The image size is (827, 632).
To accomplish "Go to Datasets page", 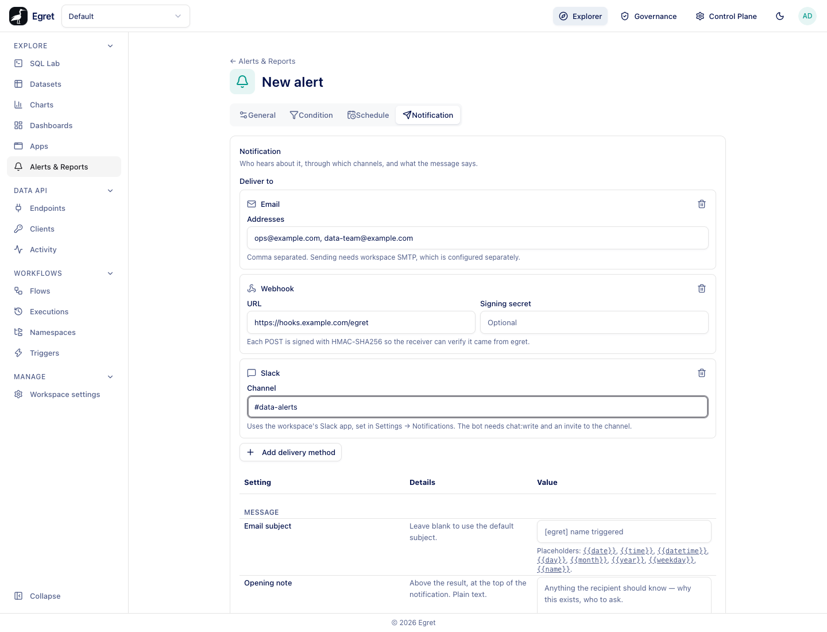I will pos(64,84).
